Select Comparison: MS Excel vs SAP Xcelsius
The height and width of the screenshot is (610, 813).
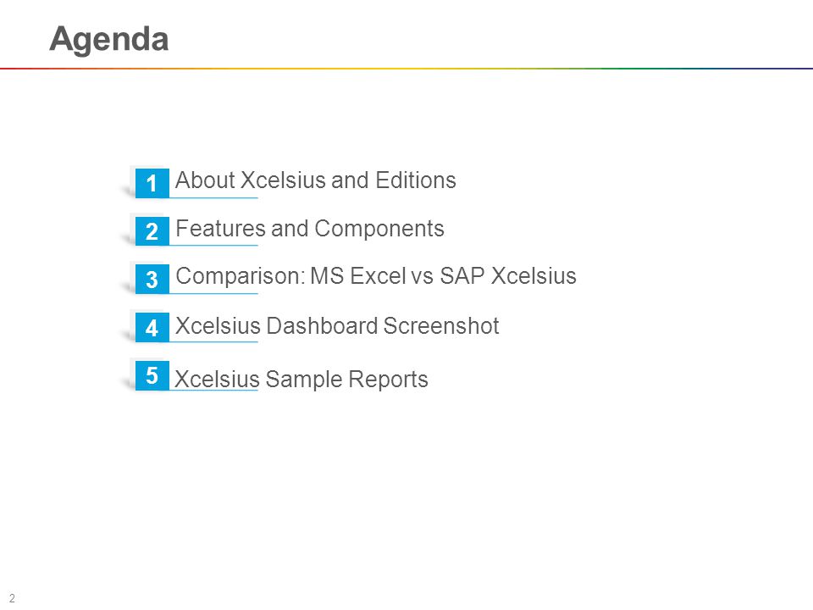pos(376,276)
